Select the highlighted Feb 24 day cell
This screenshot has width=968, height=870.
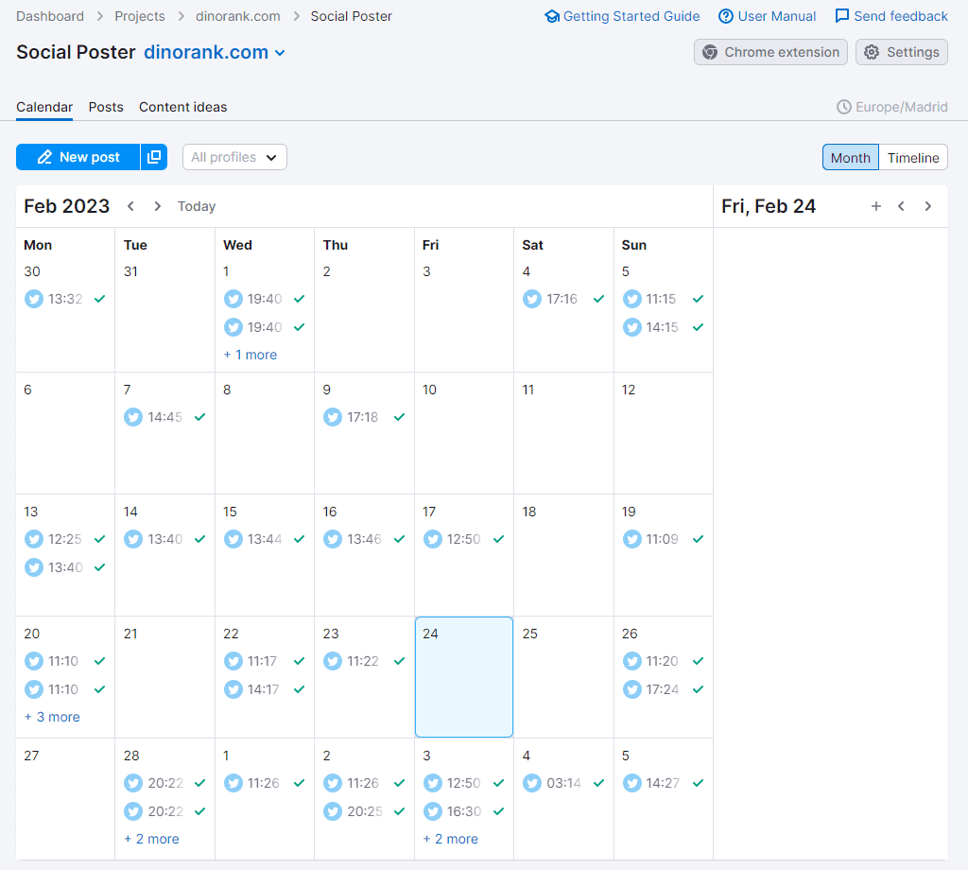click(x=464, y=677)
